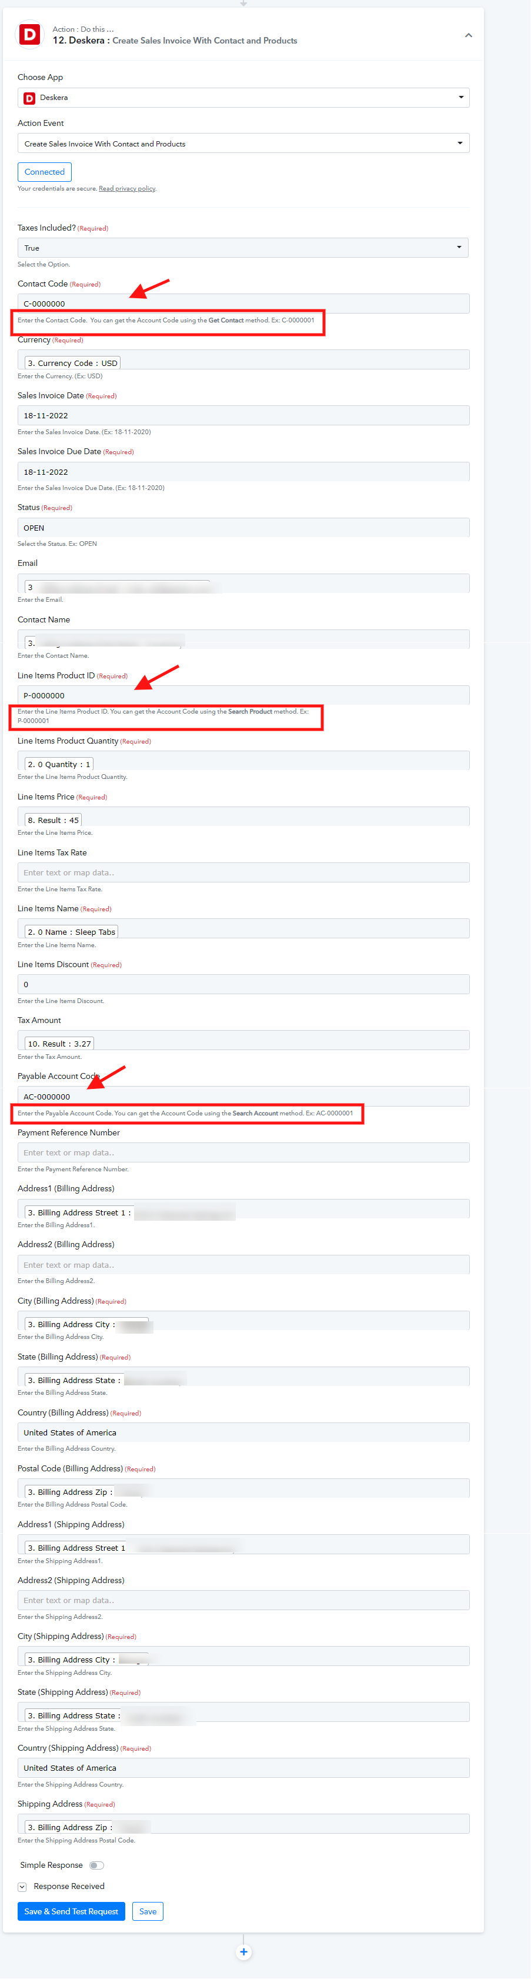Screen dimensions: 531x1979
Task: Click the City Billing Address field
Action: pyautogui.click(x=243, y=1321)
